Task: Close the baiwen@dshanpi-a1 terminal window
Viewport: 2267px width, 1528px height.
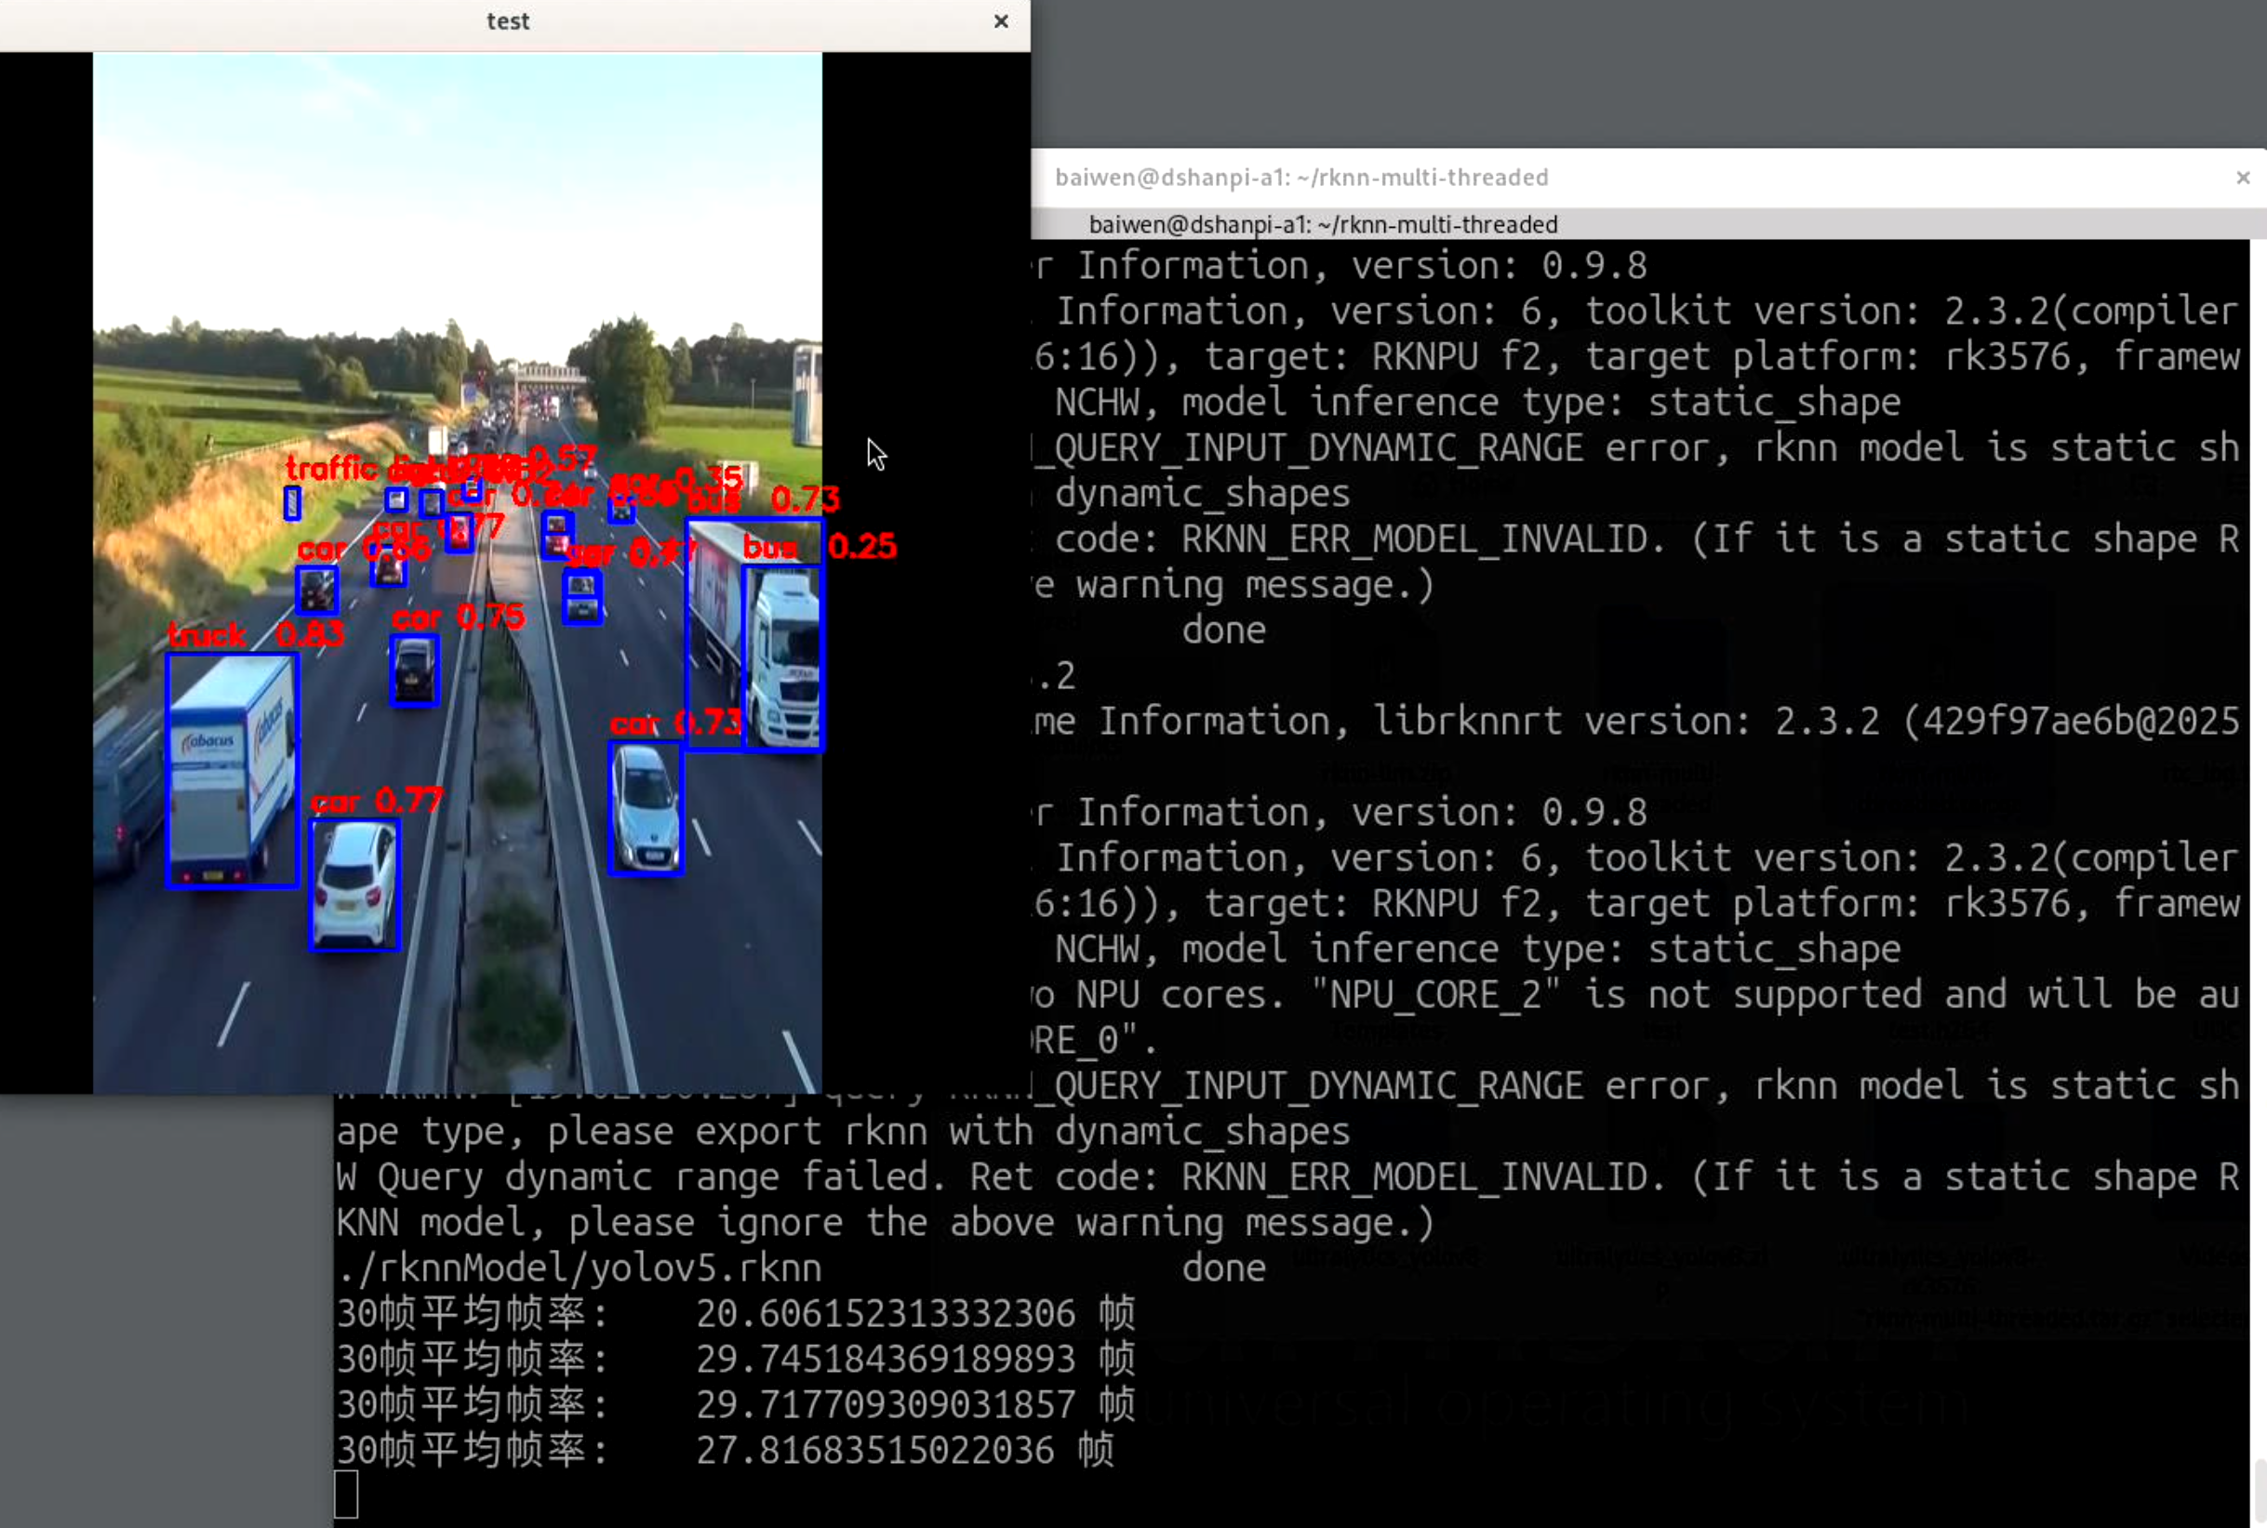Action: point(2243,178)
